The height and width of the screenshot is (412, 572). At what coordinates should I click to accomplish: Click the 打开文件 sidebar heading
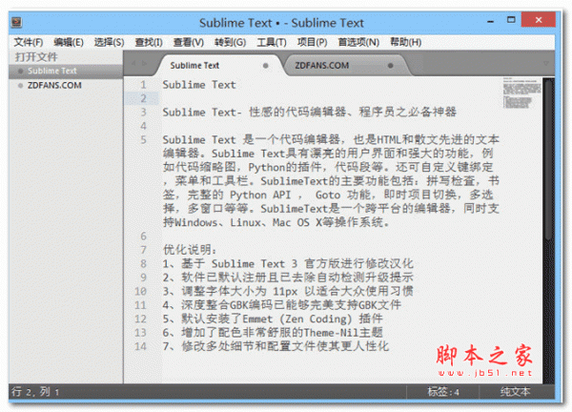36,57
